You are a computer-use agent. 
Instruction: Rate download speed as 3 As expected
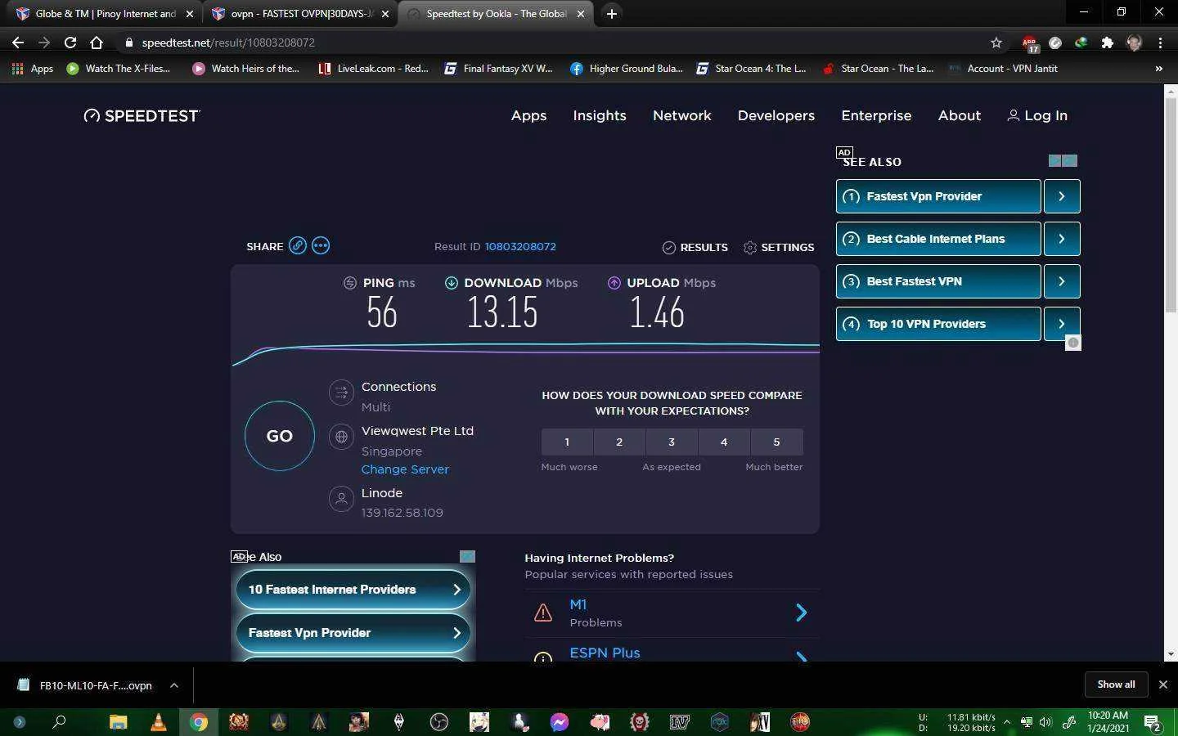pyautogui.click(x=672, y=442)
